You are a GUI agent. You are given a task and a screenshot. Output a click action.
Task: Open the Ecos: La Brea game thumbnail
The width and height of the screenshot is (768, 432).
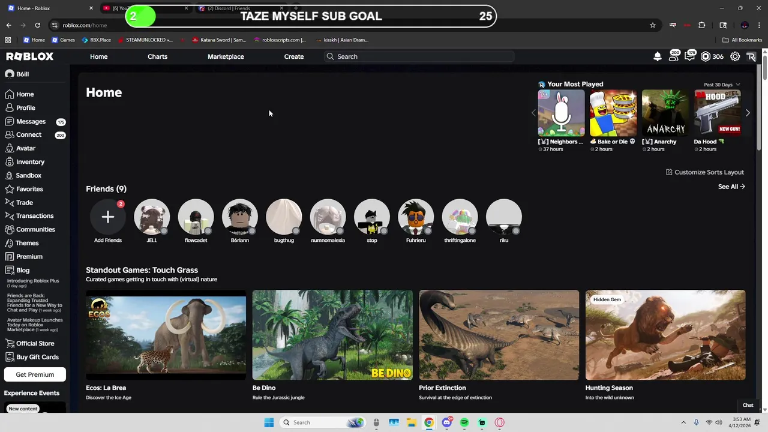point(166,335)
